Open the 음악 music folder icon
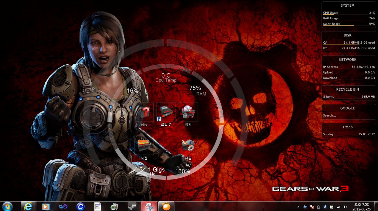378x211 pixels. pos(188,114)
